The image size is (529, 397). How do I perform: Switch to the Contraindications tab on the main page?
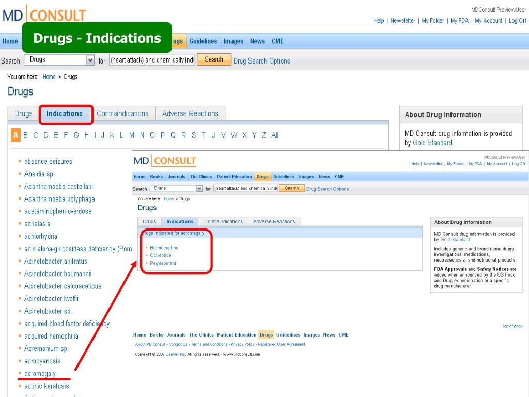pyautogui.click(x=122, y=114)
